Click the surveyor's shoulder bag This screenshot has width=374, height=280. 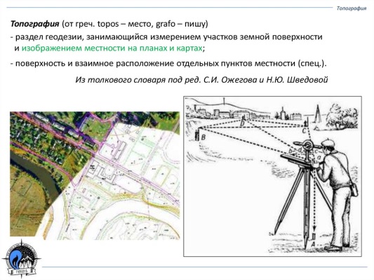pos(354,190)
